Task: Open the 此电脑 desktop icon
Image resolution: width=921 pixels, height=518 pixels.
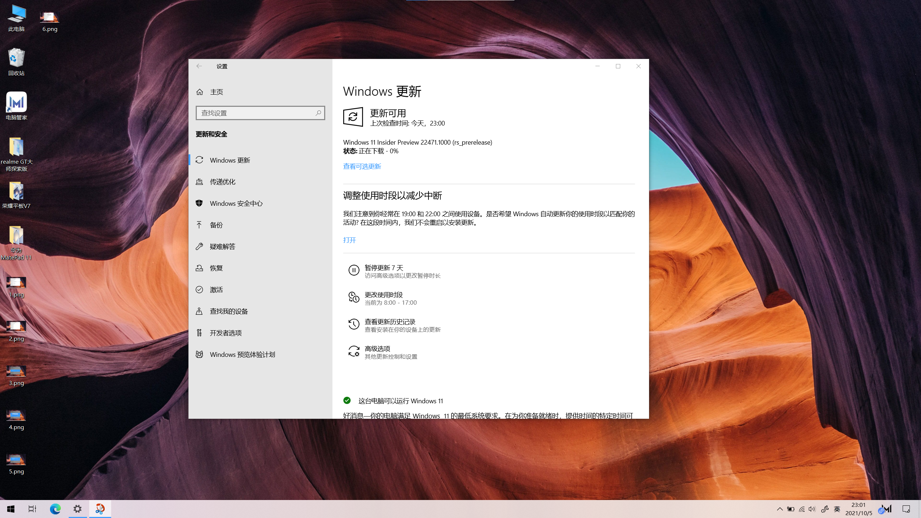Action: click(17, 19)
